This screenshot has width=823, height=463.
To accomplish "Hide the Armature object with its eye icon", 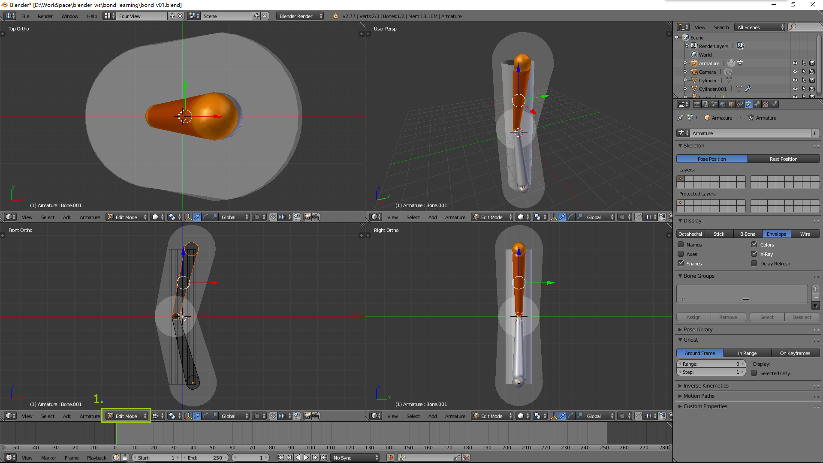I will (795, 63).
